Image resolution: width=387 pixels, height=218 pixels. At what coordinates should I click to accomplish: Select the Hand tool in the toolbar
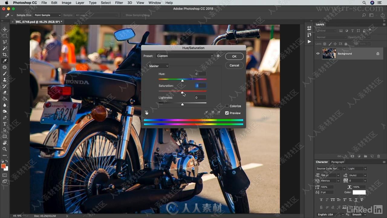(5, 143)
